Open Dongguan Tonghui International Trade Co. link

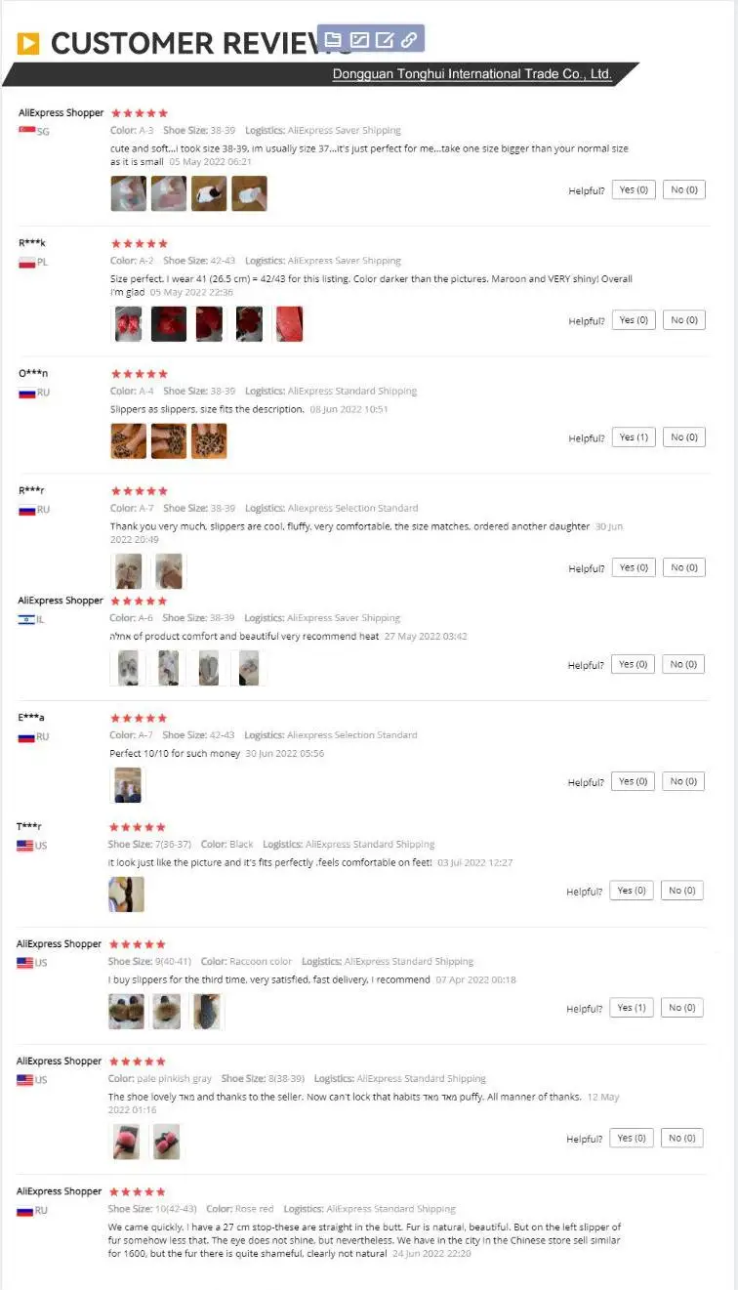coord(471,74)
